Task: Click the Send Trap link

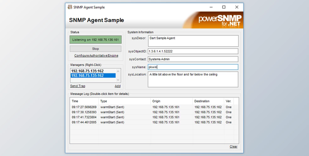Action: tap(77, 86)
